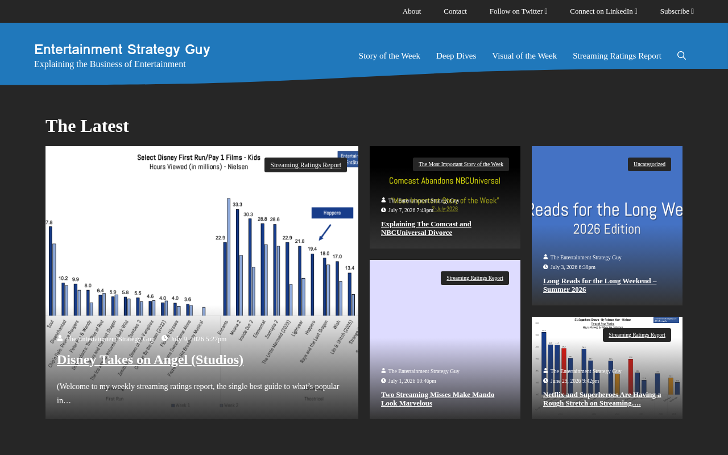
Task: Click July 7, 2026 7:49pm date
Action: point(411,210)
